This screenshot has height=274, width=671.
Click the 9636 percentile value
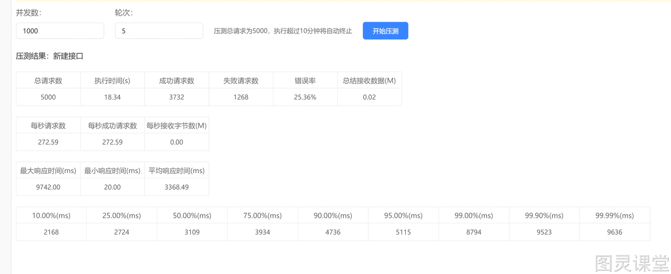615,232
